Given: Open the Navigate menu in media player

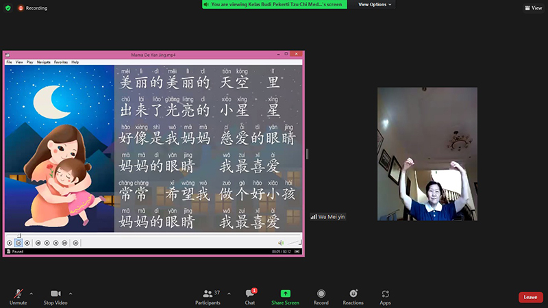Looking at the screenshot, I should click(44, 62).
